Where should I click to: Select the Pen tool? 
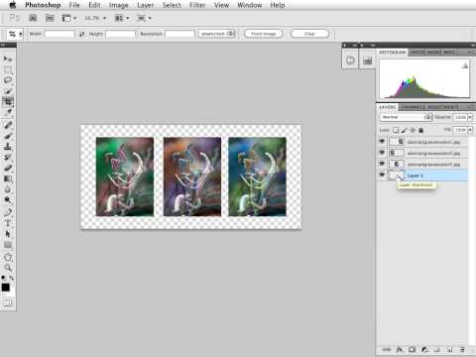click(8, 212)
